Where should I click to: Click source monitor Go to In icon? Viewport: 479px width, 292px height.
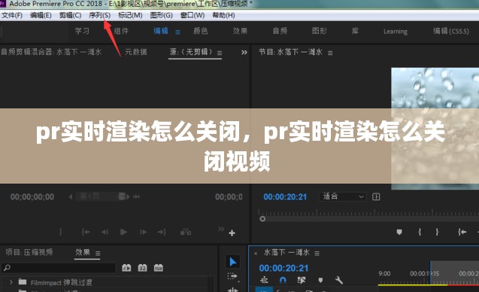(x=86, y=233)
